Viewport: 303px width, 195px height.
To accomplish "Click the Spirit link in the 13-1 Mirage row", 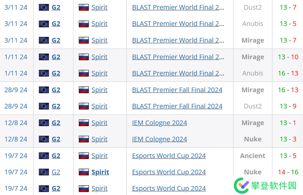I will click(x=100, y=123).
